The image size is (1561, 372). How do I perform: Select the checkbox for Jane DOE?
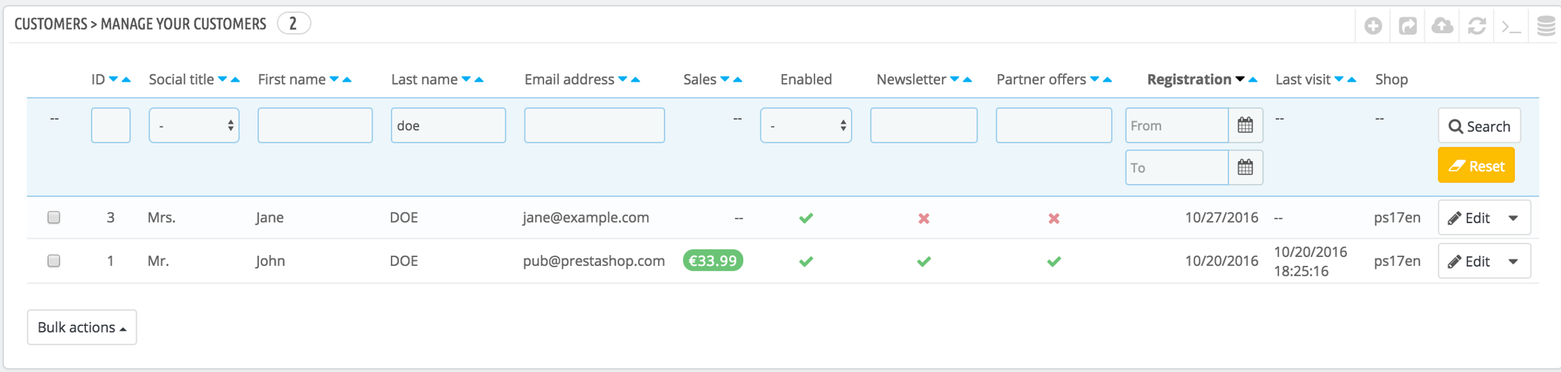point(54,217)
